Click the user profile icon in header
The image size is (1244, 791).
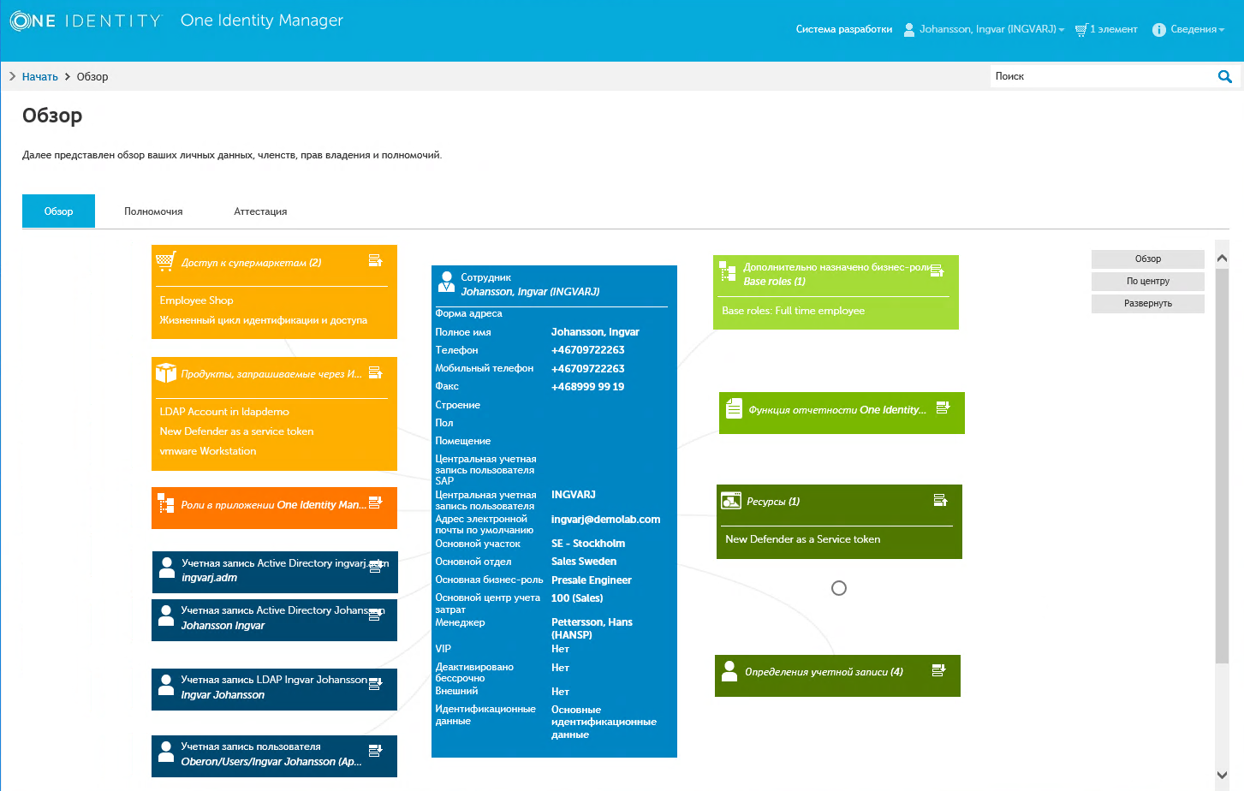coord(909,30)
